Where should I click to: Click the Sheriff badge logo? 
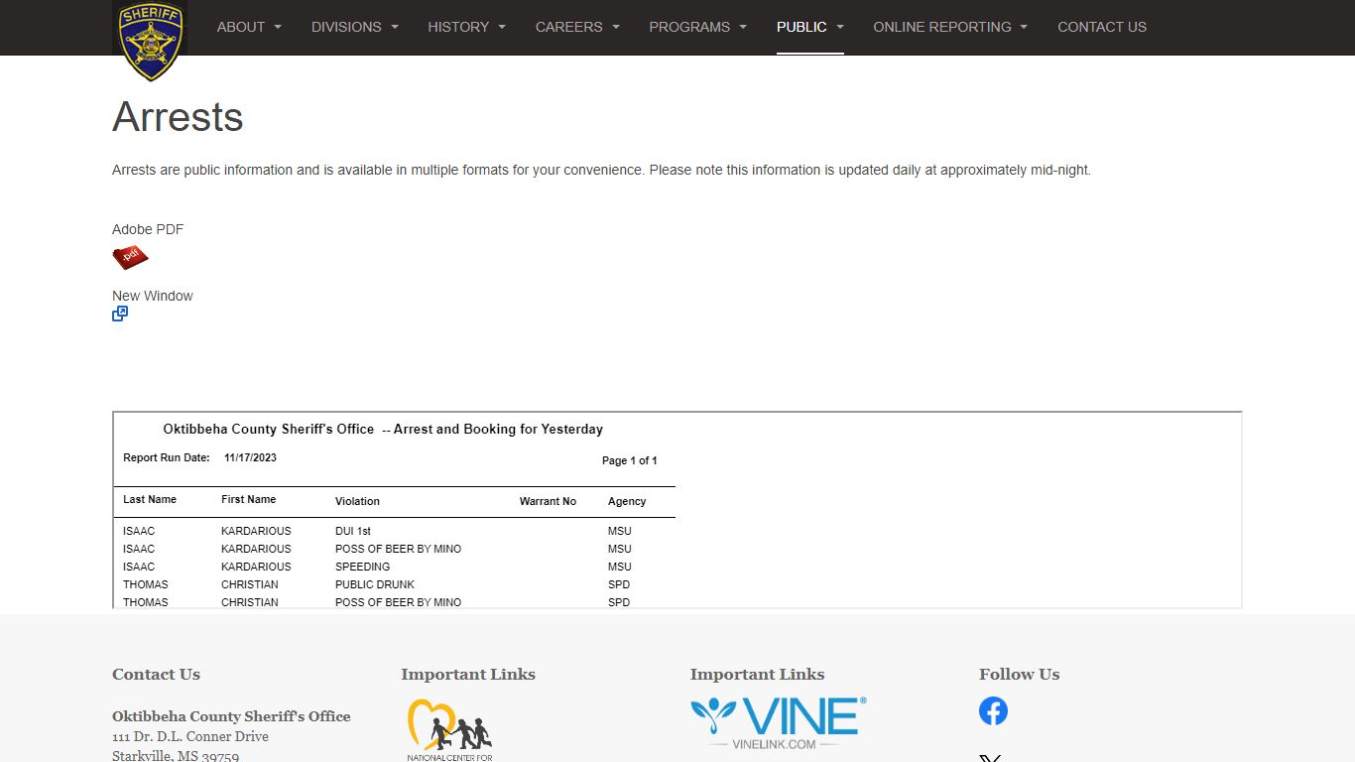[150, 40]
